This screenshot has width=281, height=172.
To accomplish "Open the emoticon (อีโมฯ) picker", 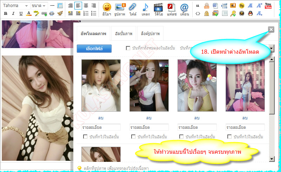I will pyautogui.click(x=107, y=9).
